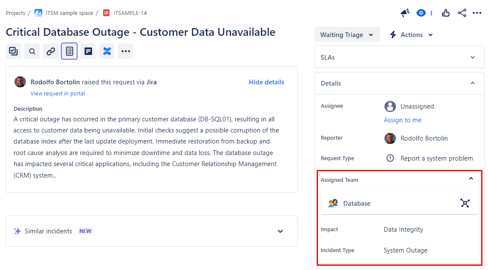This screenshot has height=270, width=488.
Task: Go to ITSM sample space breadcrumb
Action: 69,13
